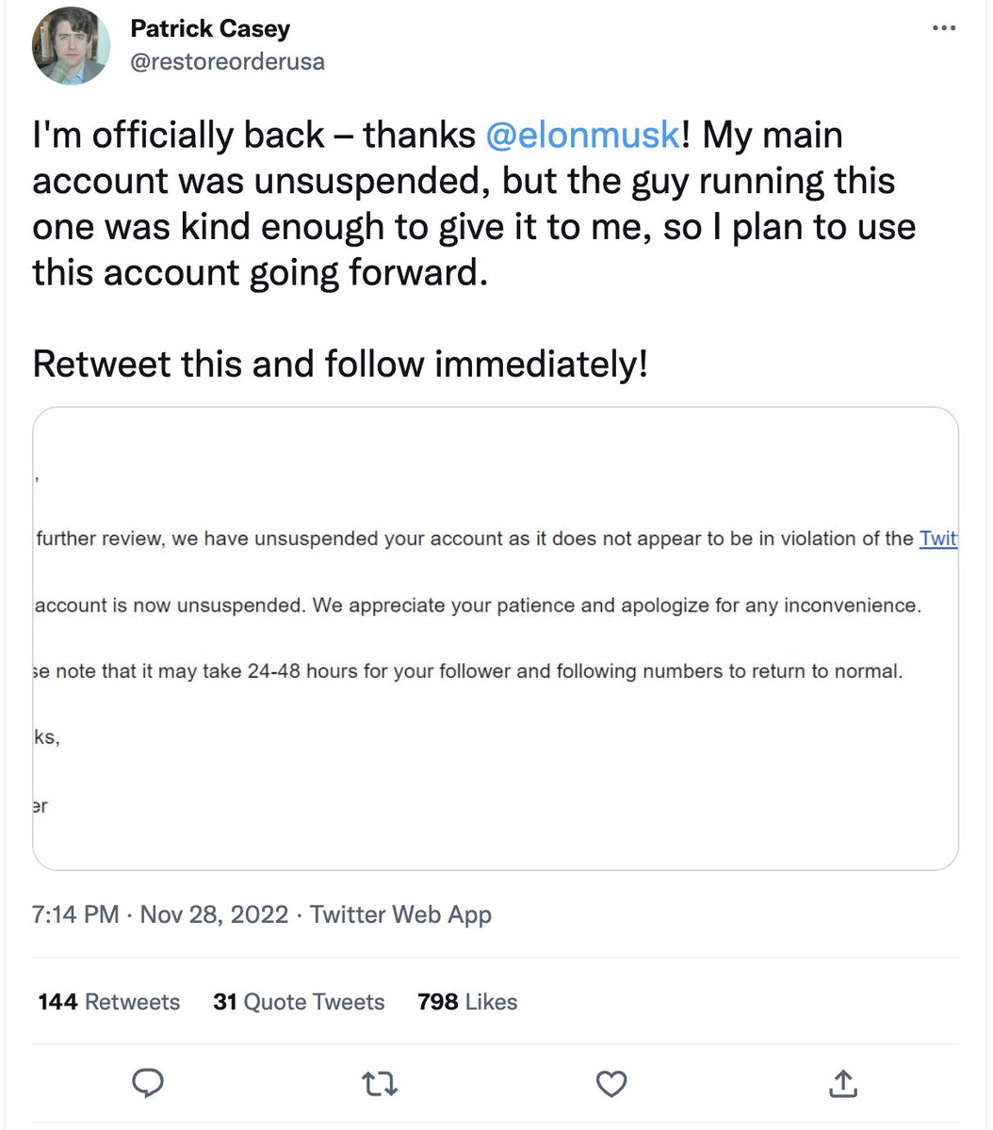
Task: Show the 798 Likes list
Action: pos(467,1002)
